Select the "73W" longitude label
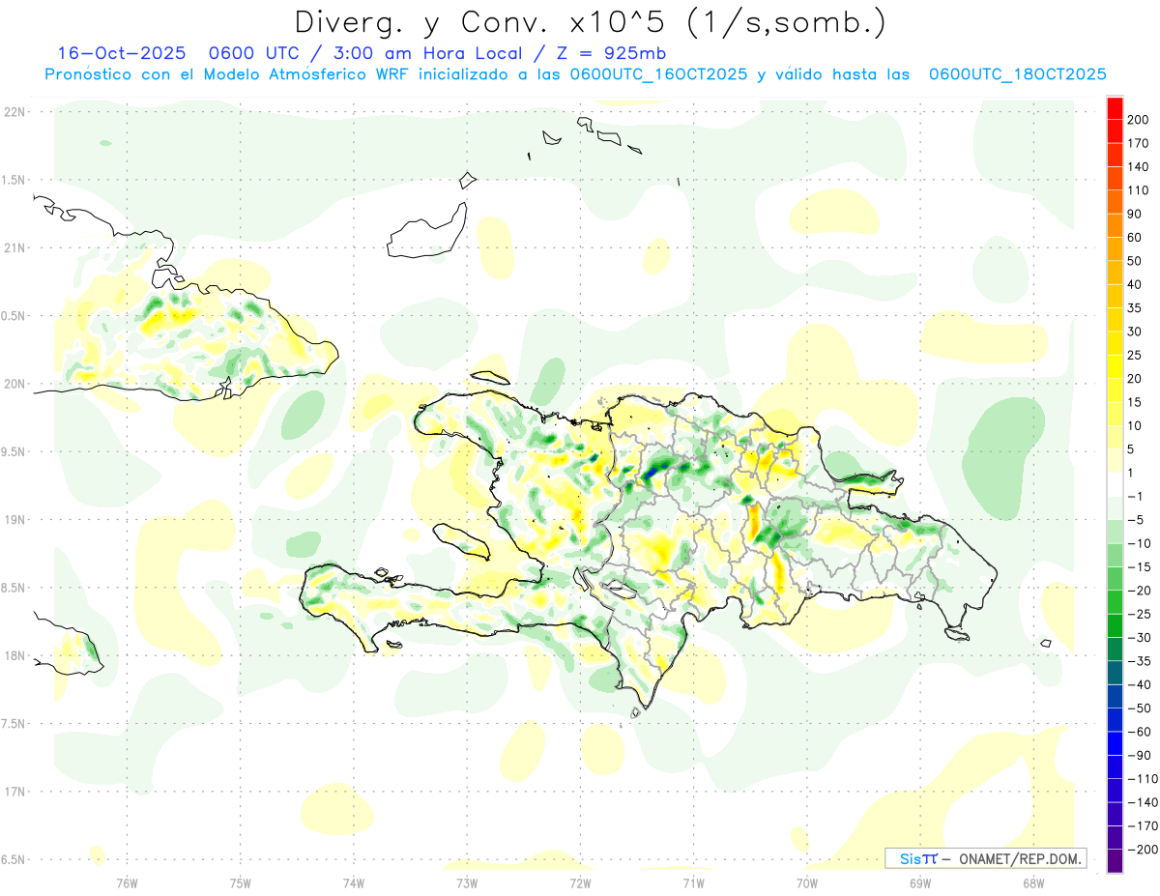Screen dimensions: 1160x896 (467, 882)
